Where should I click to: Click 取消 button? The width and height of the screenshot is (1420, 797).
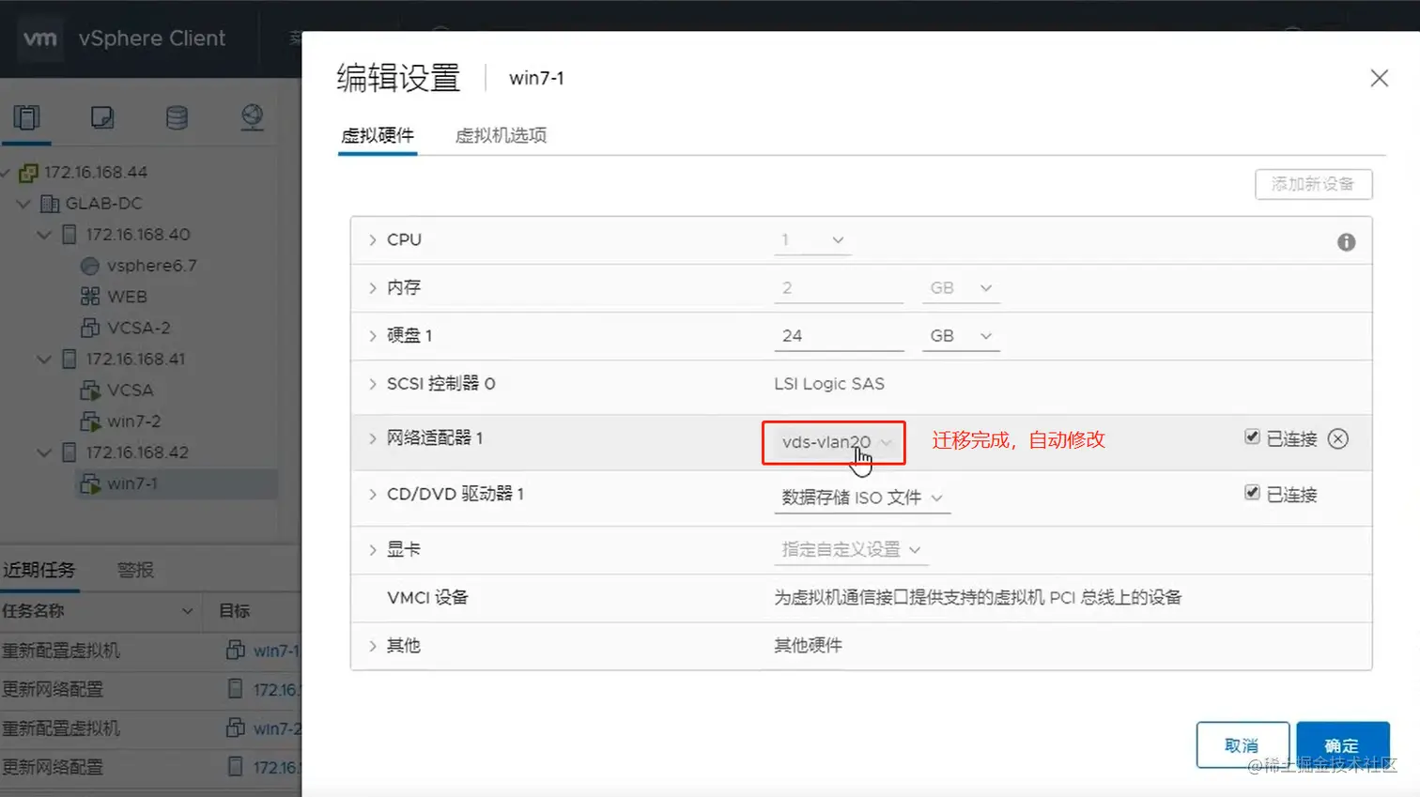[x=1242, y=745]
